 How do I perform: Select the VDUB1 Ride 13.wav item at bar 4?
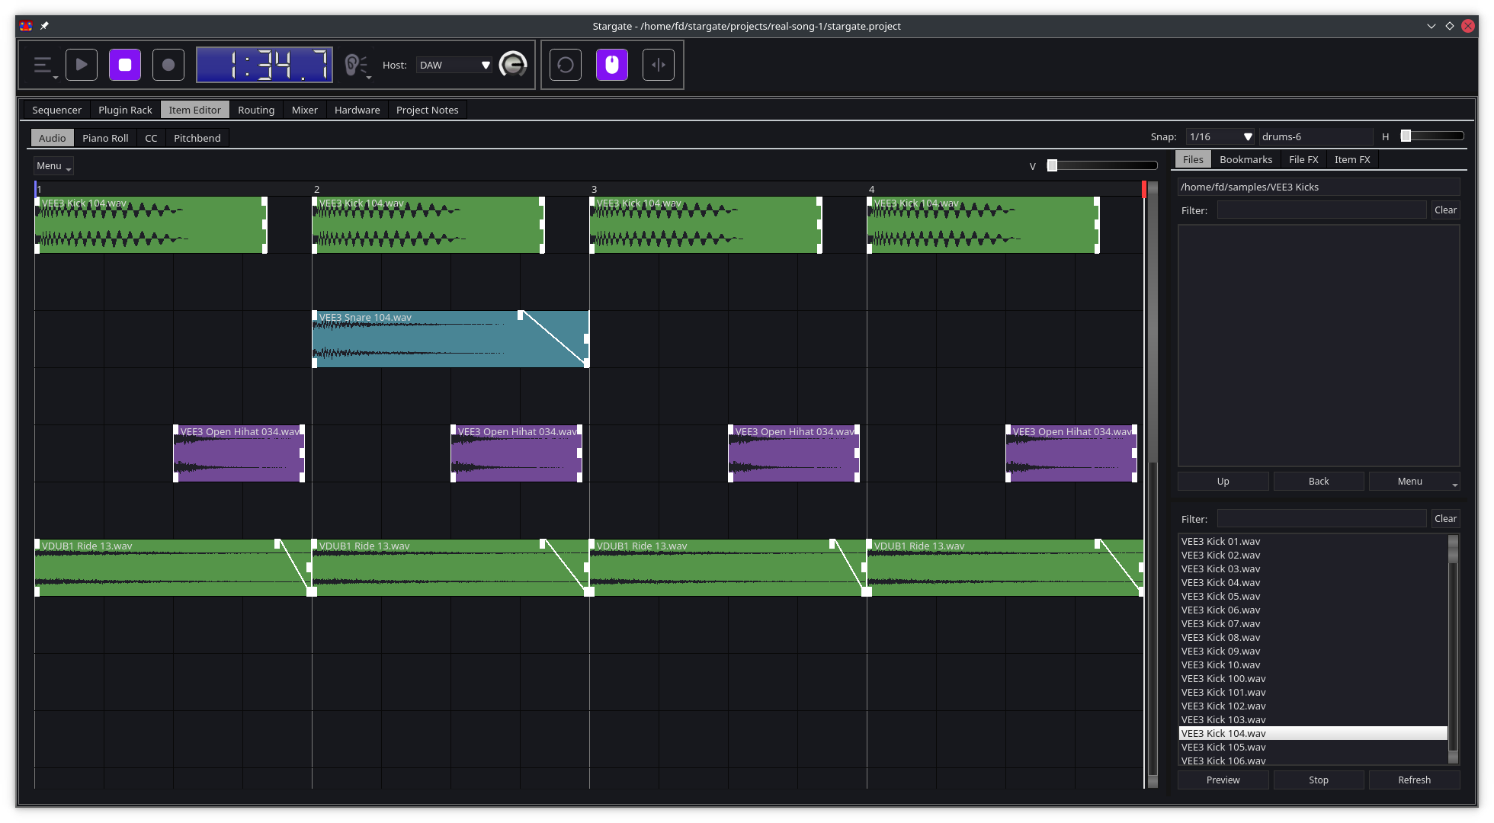pyautogui.click(x=1005, y=568)
